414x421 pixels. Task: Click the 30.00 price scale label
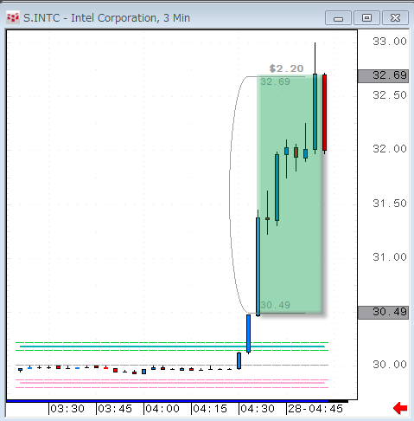click(390, 365)
